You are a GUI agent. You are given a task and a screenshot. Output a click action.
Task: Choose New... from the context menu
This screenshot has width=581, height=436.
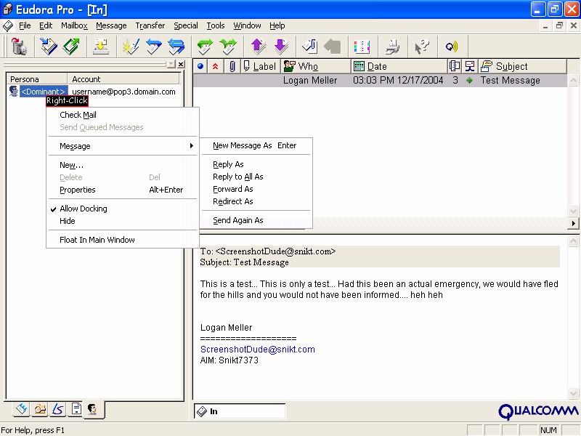[x=122, y=165]
